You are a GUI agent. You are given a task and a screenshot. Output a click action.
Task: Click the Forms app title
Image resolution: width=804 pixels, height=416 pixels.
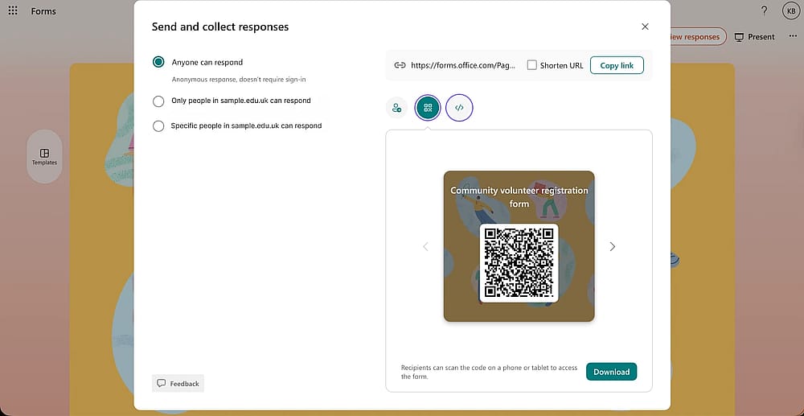click(x=43, y=10)
